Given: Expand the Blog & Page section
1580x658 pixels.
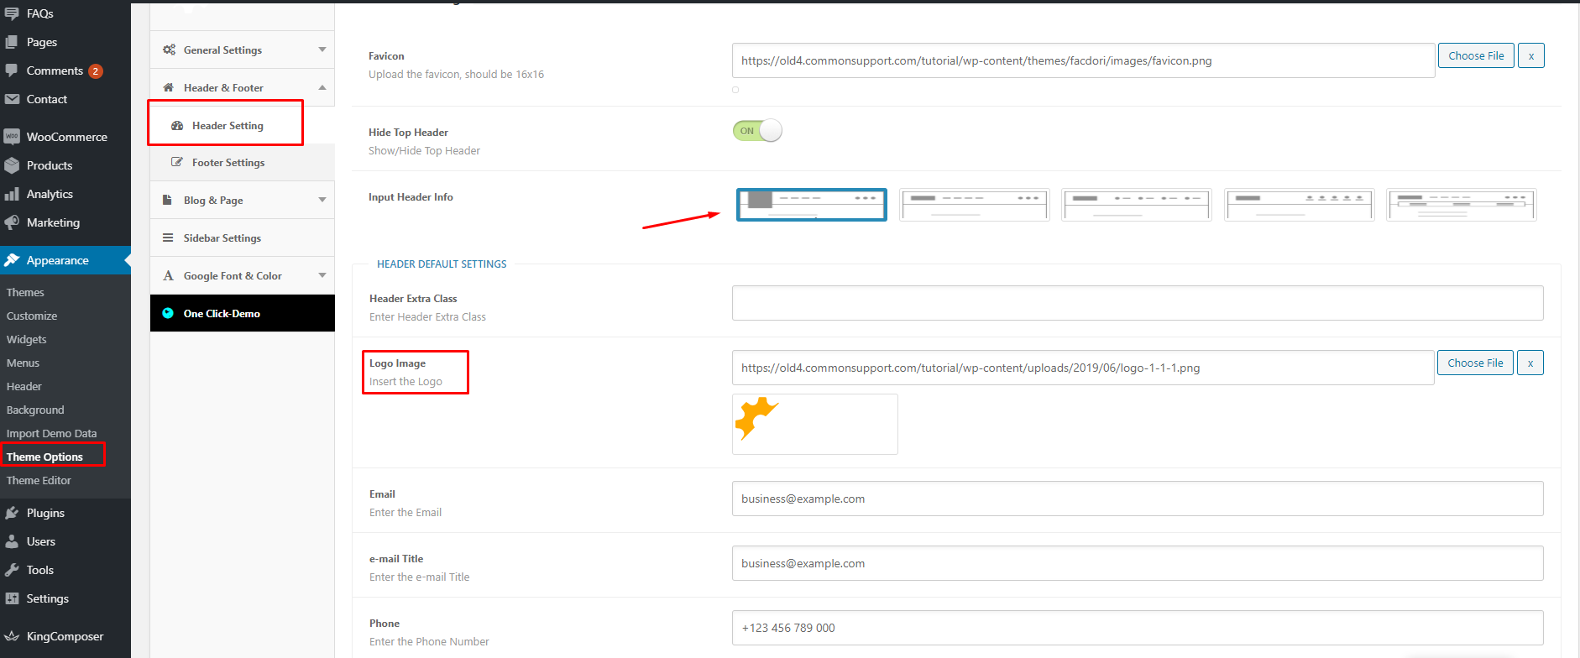Looking at the screenshot, I should (x=242, y=201).
